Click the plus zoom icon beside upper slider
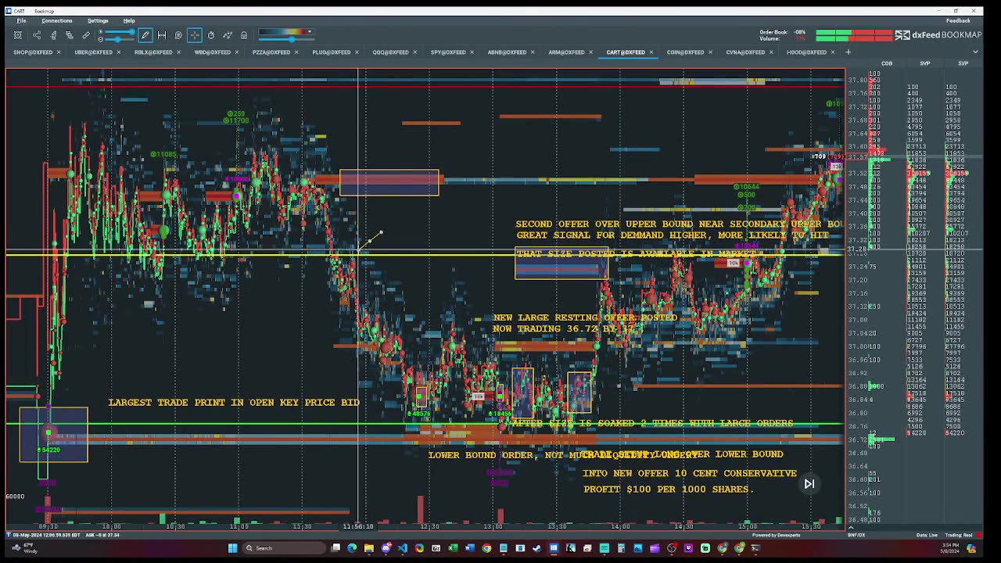 click(x=100, y=31)
